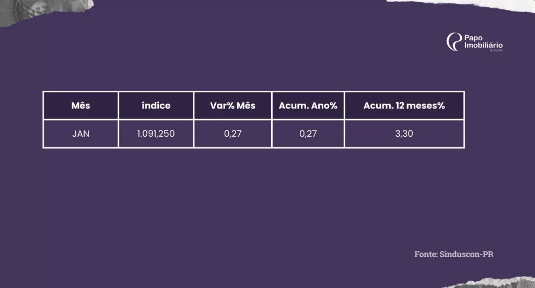Click the 0,27 value under Acum. Ano%
535x288 pixels.
click(x=308, y=134)
